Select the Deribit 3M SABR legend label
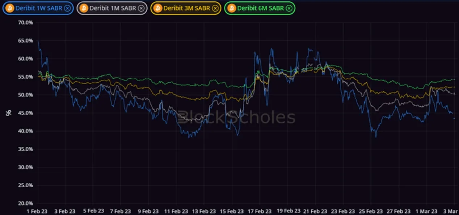The image size is (459, 215). [187, 8]
